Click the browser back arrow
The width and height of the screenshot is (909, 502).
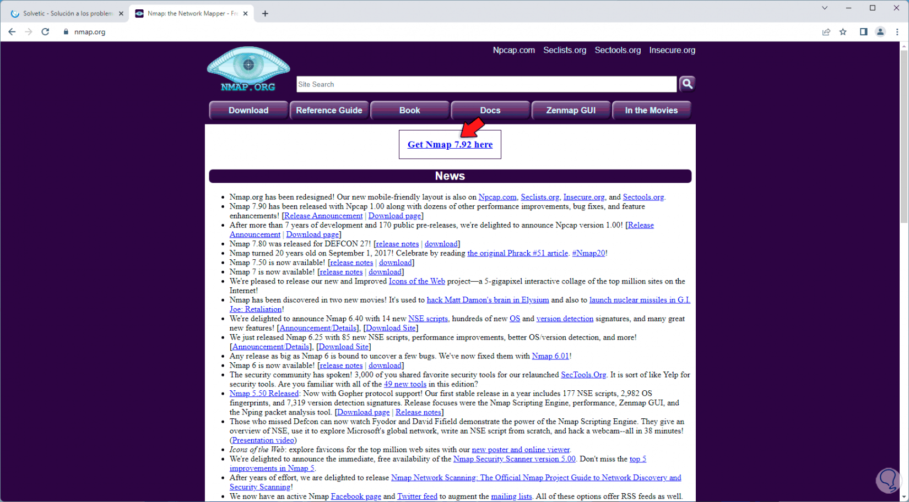click(x=12, y=32)
